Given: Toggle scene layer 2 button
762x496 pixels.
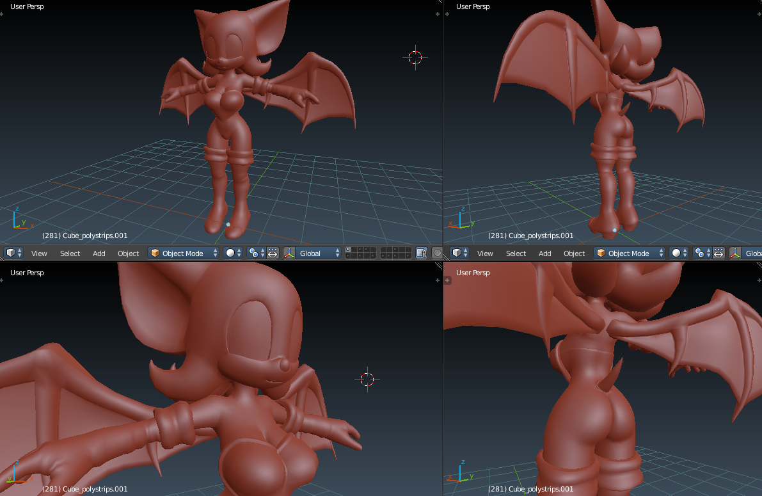Looking at the screenshot, I should [x=354, y=250].
